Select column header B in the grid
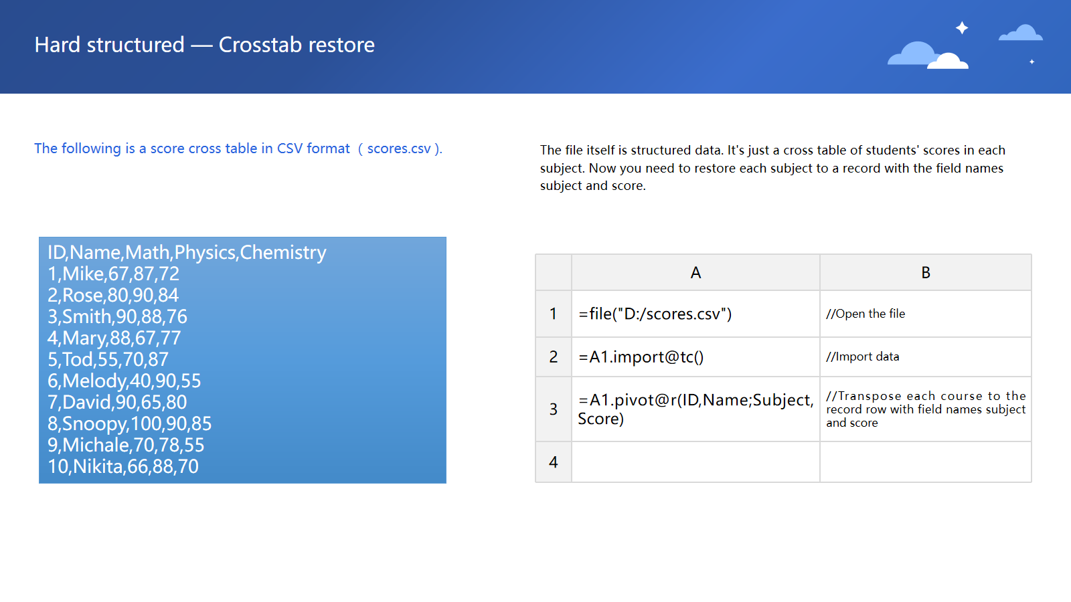This screenshot has height=602, width=1071. click(925, 273)
